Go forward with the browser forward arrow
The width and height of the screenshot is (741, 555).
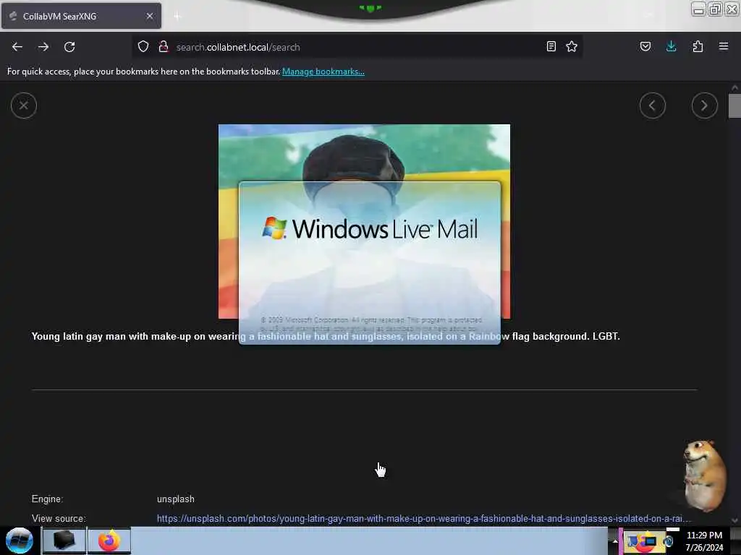(43, 47)
